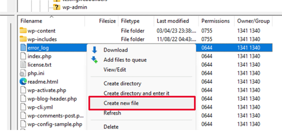Image resolution: width=282 pixels, height=134 pixels.
Task: Select the wp-comments-post.p... file name
Action: (x=56, y=116)
